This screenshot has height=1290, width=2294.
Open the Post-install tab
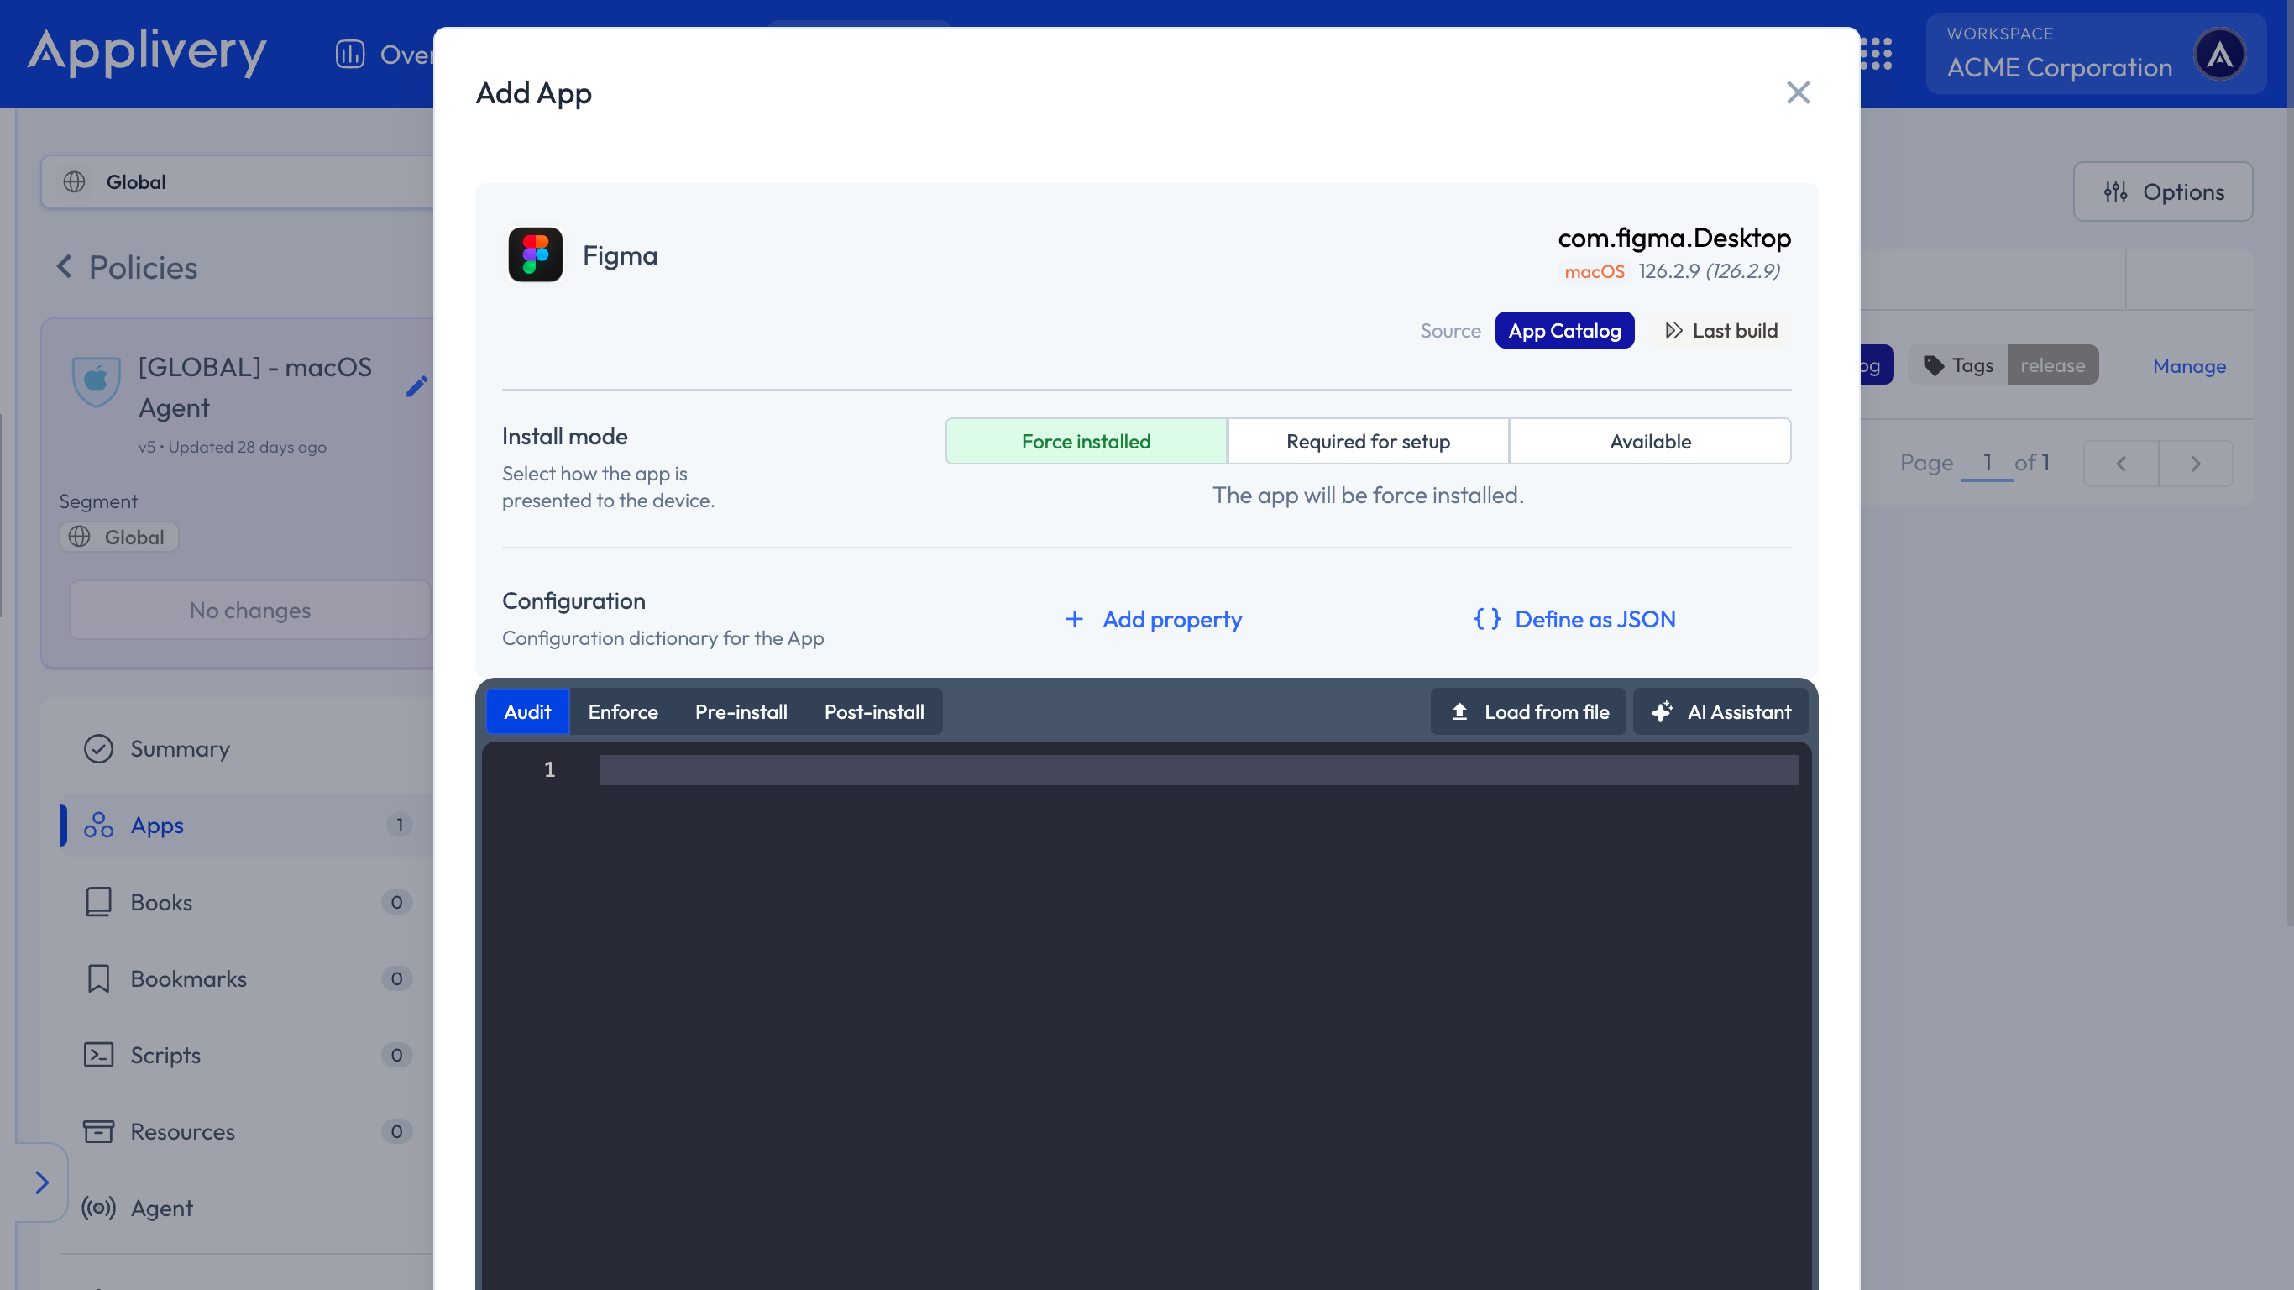(x=873, y=711)
